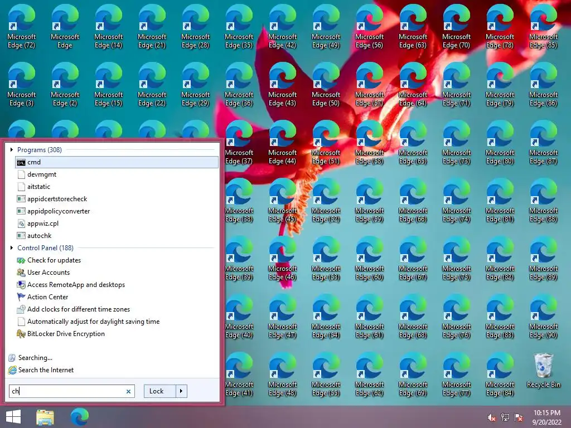Screen dimensions: 571x428
Task: Select Microsoft Edge (49) desktop shortcut
Action: coord(326,27)
